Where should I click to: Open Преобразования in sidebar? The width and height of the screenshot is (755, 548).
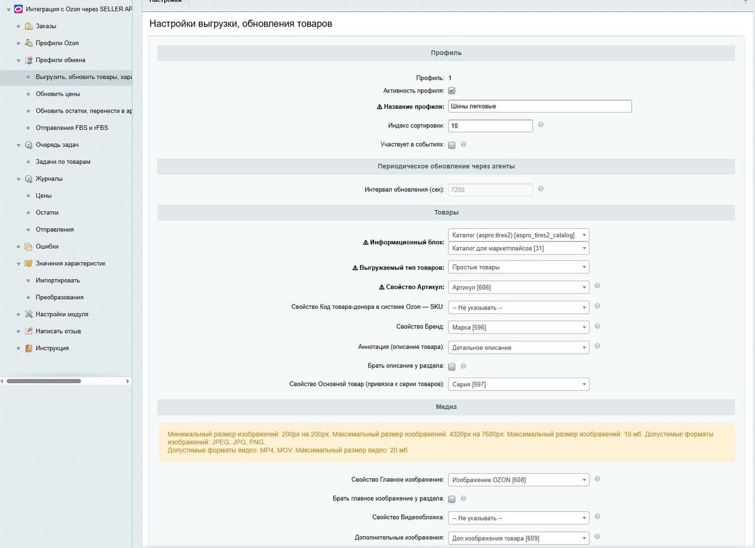click(60, 297)
